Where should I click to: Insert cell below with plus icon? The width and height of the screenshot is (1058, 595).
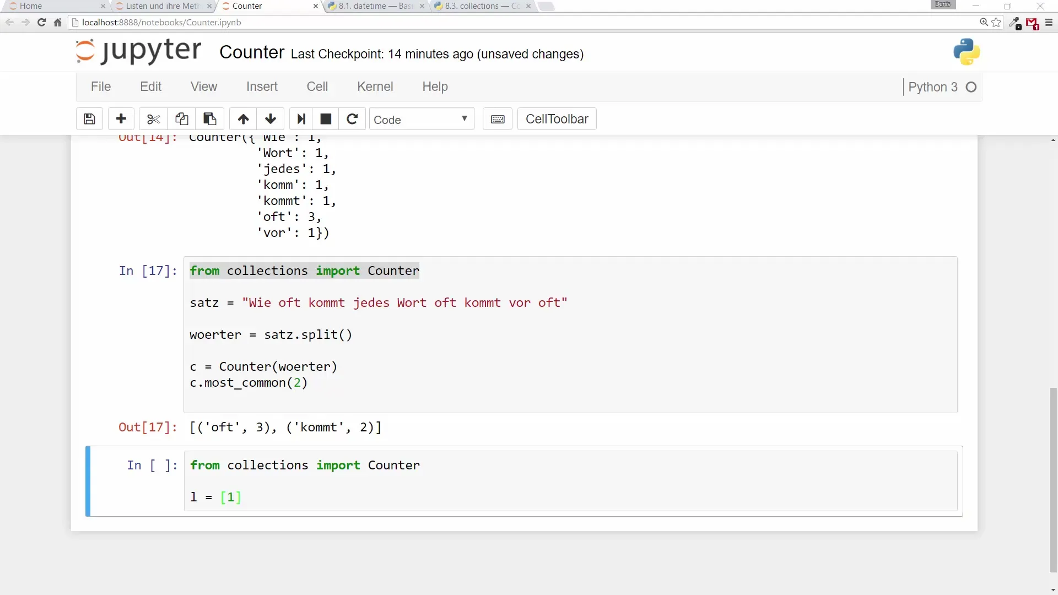(121, 119)
